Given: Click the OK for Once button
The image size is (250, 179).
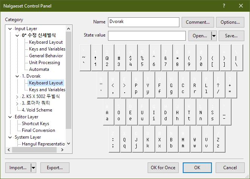Looking at the screenshot, I should point(163,168).
